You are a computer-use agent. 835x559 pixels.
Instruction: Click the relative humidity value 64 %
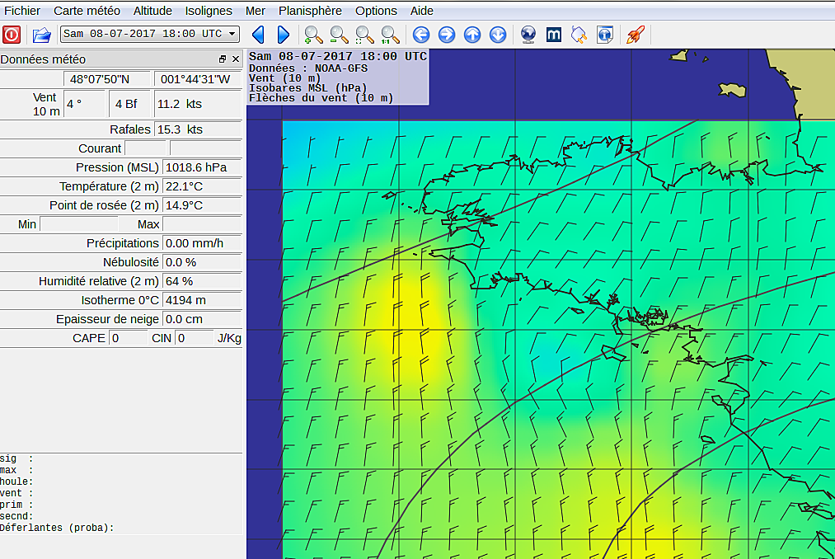[x=202, y=281]
